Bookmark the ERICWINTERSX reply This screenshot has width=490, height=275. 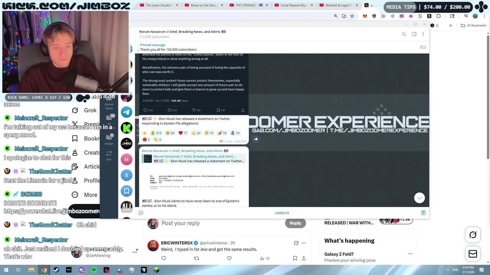pos(295,259)
